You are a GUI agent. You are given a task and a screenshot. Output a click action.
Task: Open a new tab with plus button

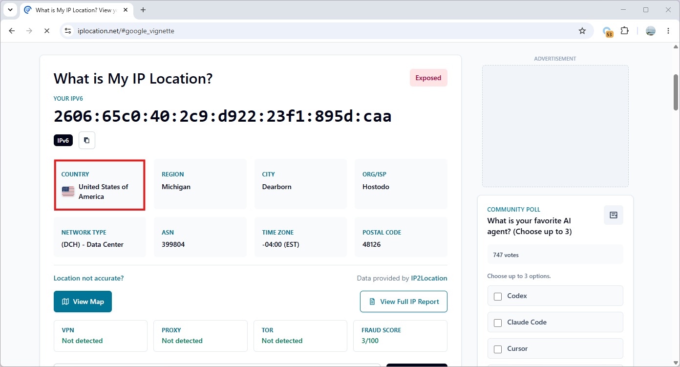pos(143,10)
